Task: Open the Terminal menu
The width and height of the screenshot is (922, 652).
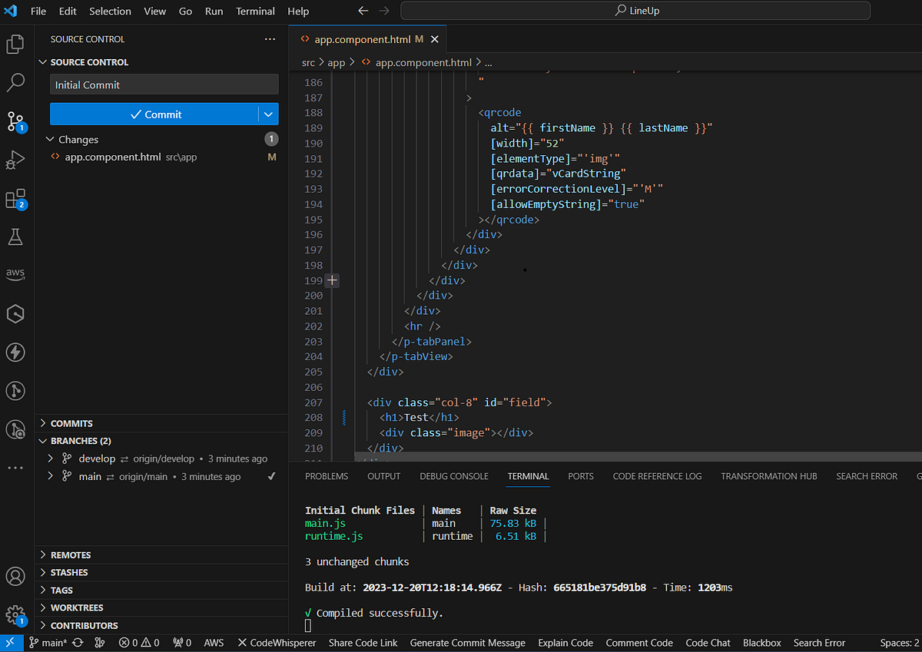Action: click(254, 11)
